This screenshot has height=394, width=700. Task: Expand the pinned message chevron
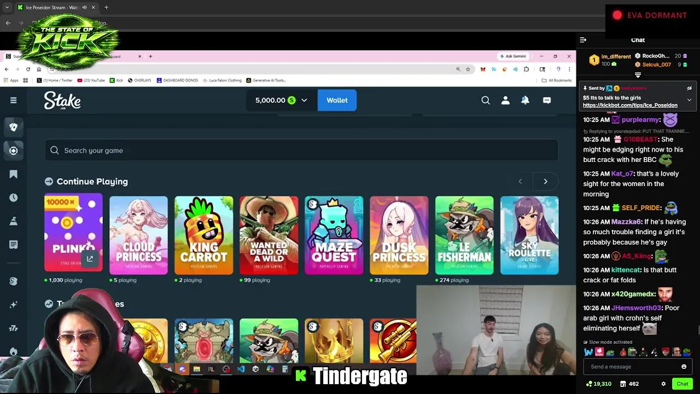(x=689, y=100)
